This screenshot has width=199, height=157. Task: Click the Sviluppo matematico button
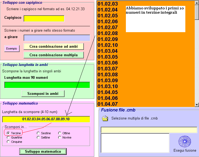(43, 151)
